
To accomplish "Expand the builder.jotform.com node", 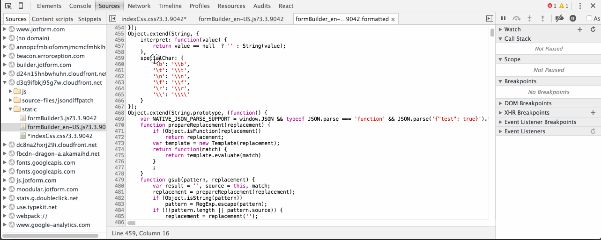I will tap(5, 65).
